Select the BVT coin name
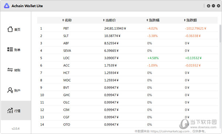Image resolution: width=222 pixels, height=134 pixels. point(66,87)
